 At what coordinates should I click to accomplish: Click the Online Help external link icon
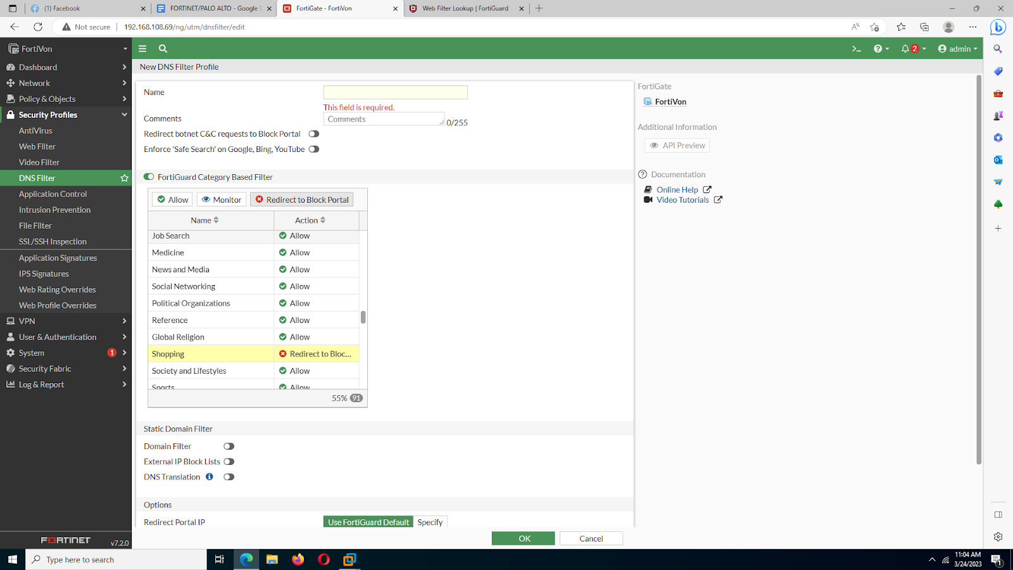point(707,189)
